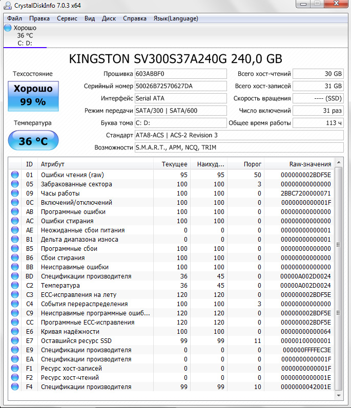Click the Стандарт field ATA8-ACS
Viewport: 351px width, 408px height.
pyautogui.click(x=239, y=135)
